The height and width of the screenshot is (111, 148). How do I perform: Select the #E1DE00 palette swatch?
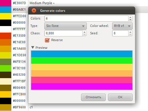tap(6, 55)
